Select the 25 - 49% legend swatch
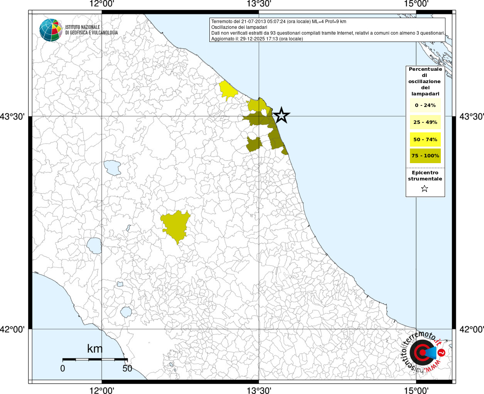 (425, 122)
